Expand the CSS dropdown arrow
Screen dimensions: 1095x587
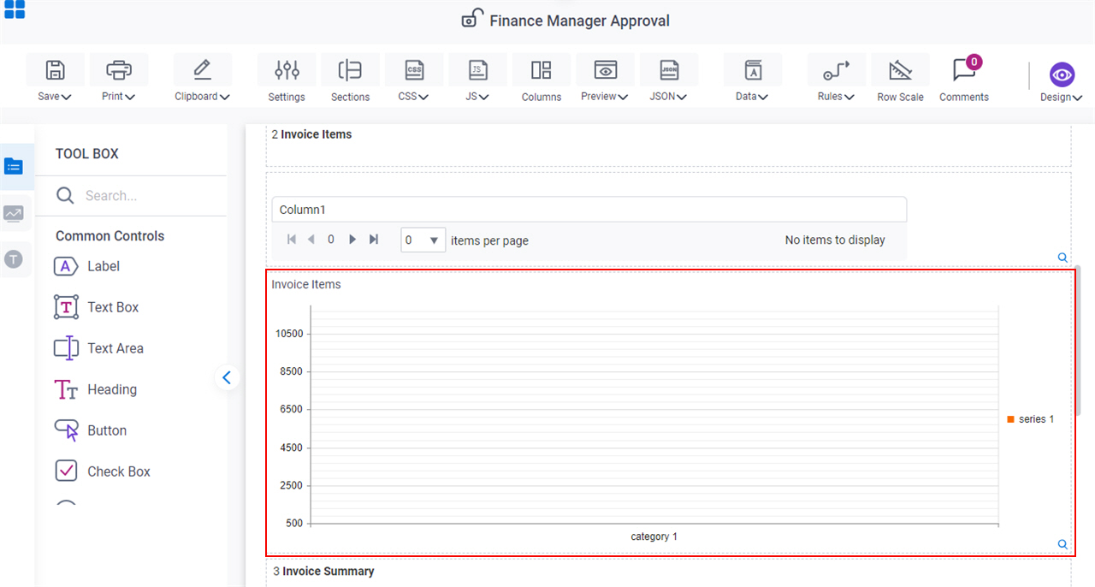(x=423, y=98)
